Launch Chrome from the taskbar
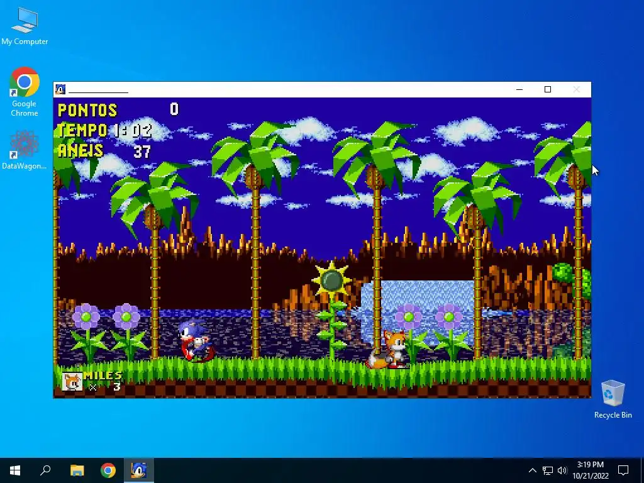 [x=108, y=470]
